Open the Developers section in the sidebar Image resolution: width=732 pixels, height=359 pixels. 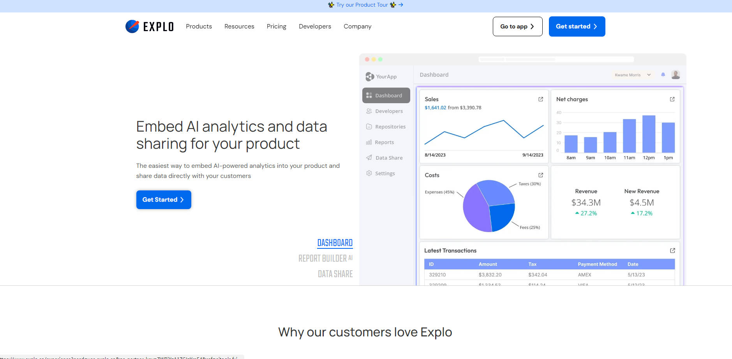click(x=389, y=111)
